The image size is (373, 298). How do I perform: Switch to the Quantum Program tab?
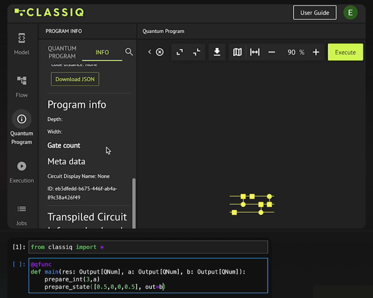point(62,52)
